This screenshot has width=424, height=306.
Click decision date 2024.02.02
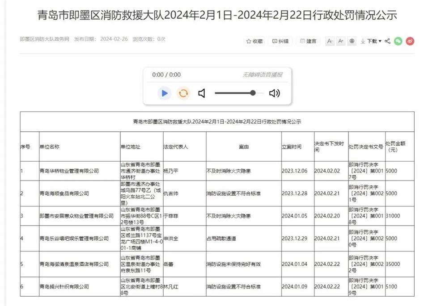327,171
